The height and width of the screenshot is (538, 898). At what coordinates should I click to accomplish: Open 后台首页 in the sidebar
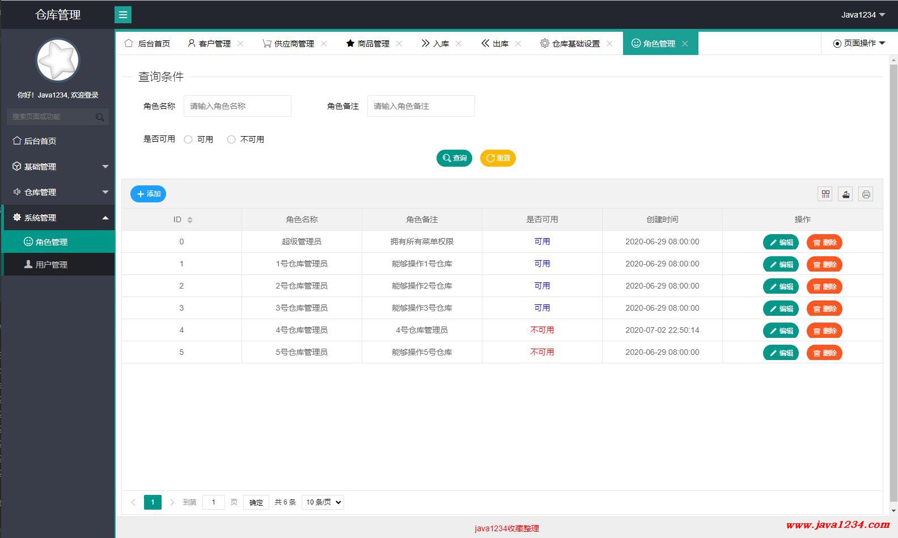[58, 141]
